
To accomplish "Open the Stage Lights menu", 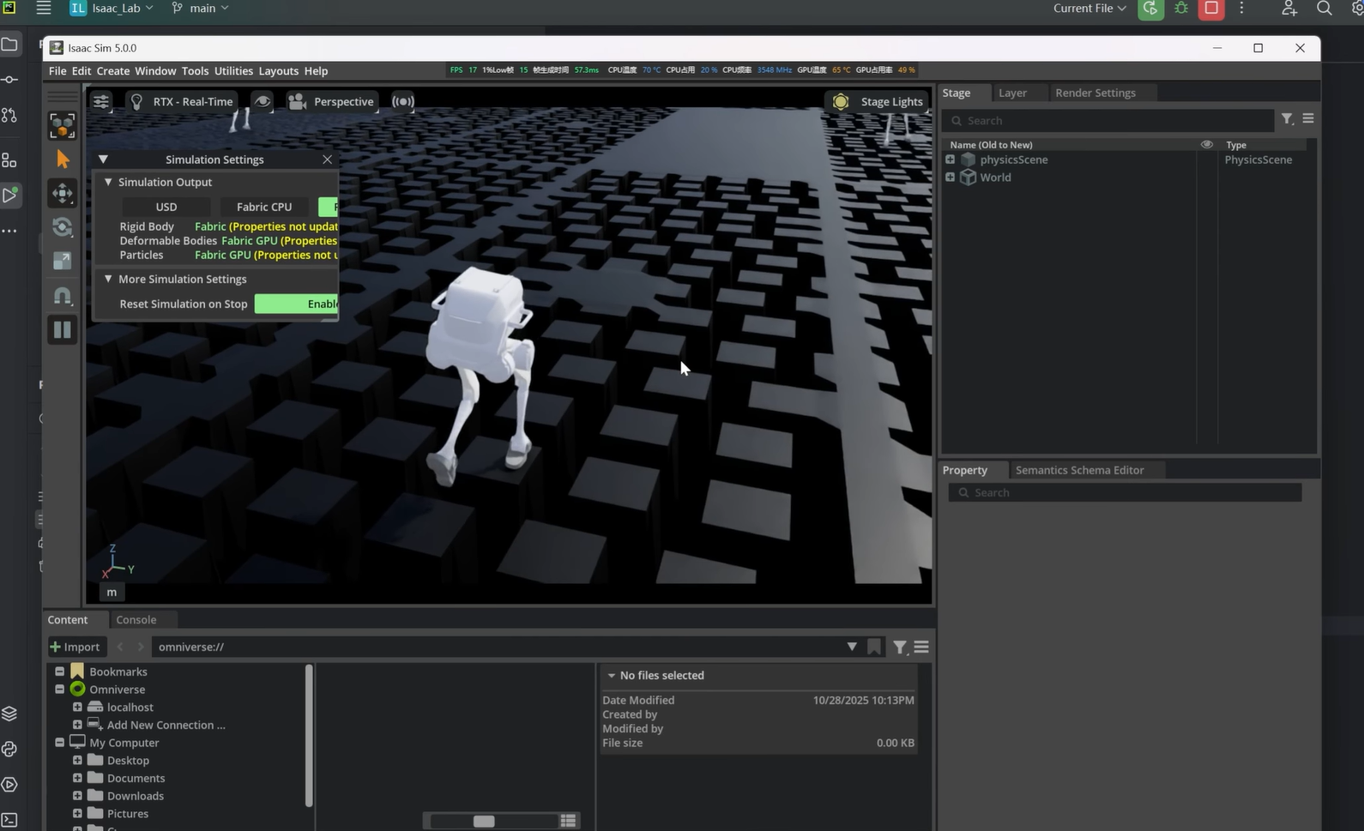I will (878, 101).
